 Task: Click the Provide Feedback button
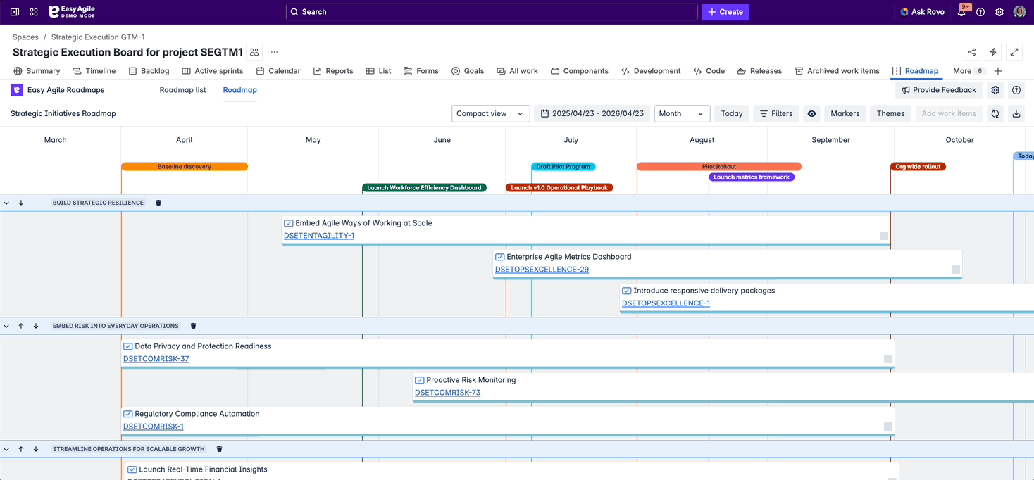coord(938,90)
